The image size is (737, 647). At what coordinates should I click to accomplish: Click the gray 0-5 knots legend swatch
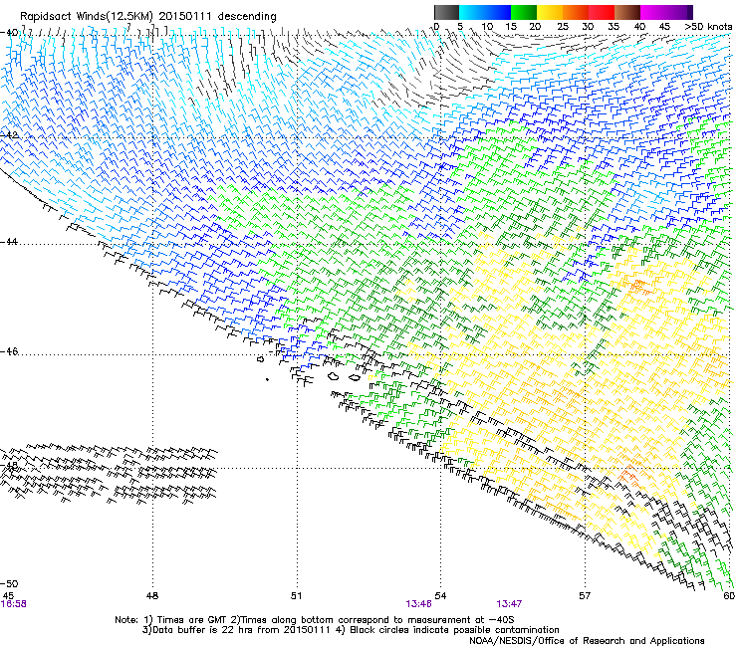click(x=446, y=12)
